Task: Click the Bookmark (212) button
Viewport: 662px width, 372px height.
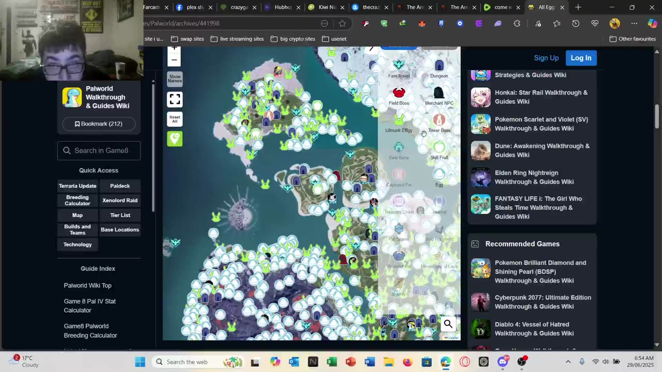Action: (99, 124)
